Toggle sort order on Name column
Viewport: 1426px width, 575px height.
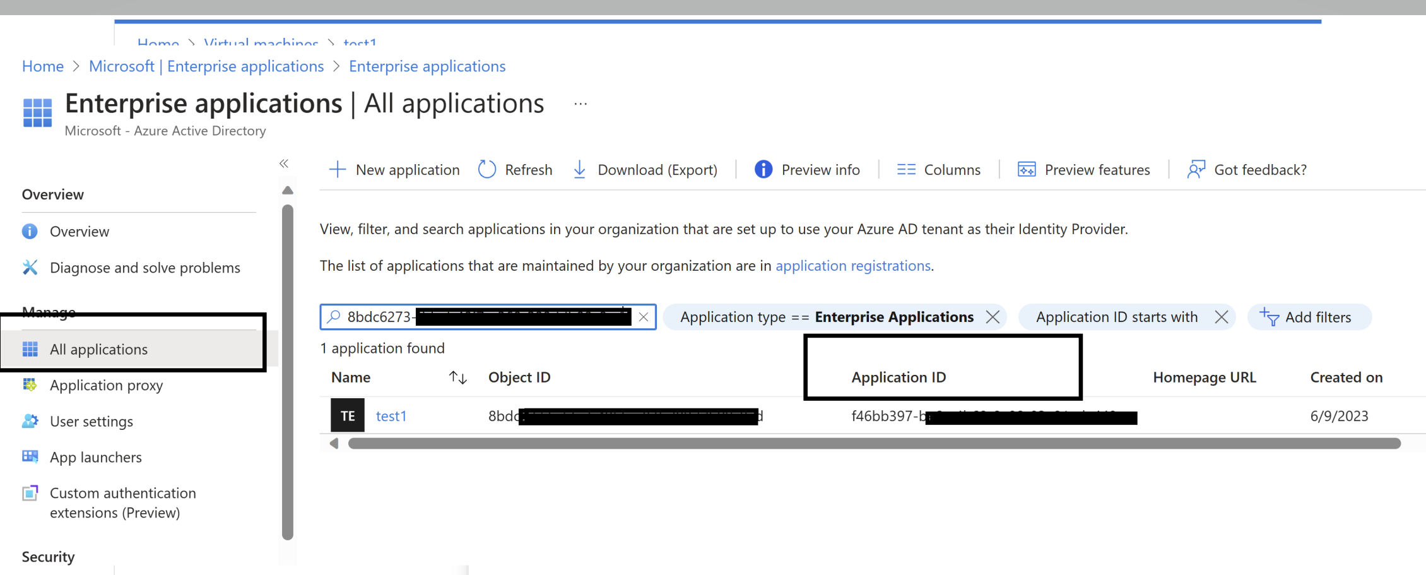point(458,377)
